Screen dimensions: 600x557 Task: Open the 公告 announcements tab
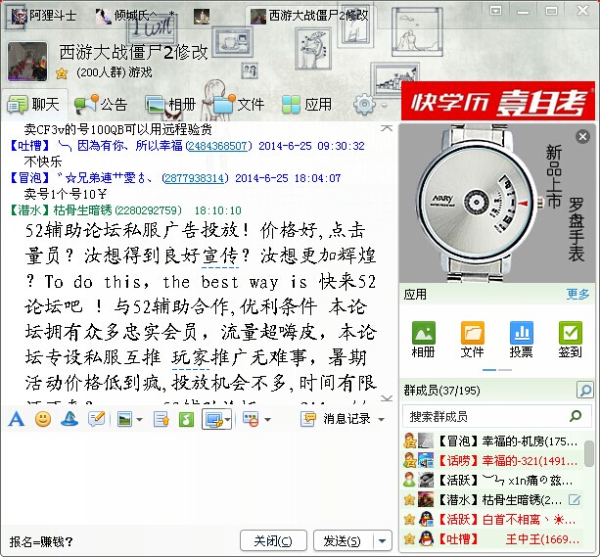coord(100,104)
